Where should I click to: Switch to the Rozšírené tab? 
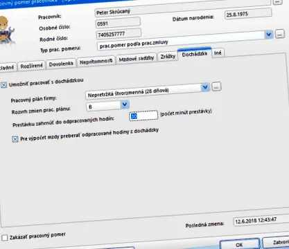(32, 66)
